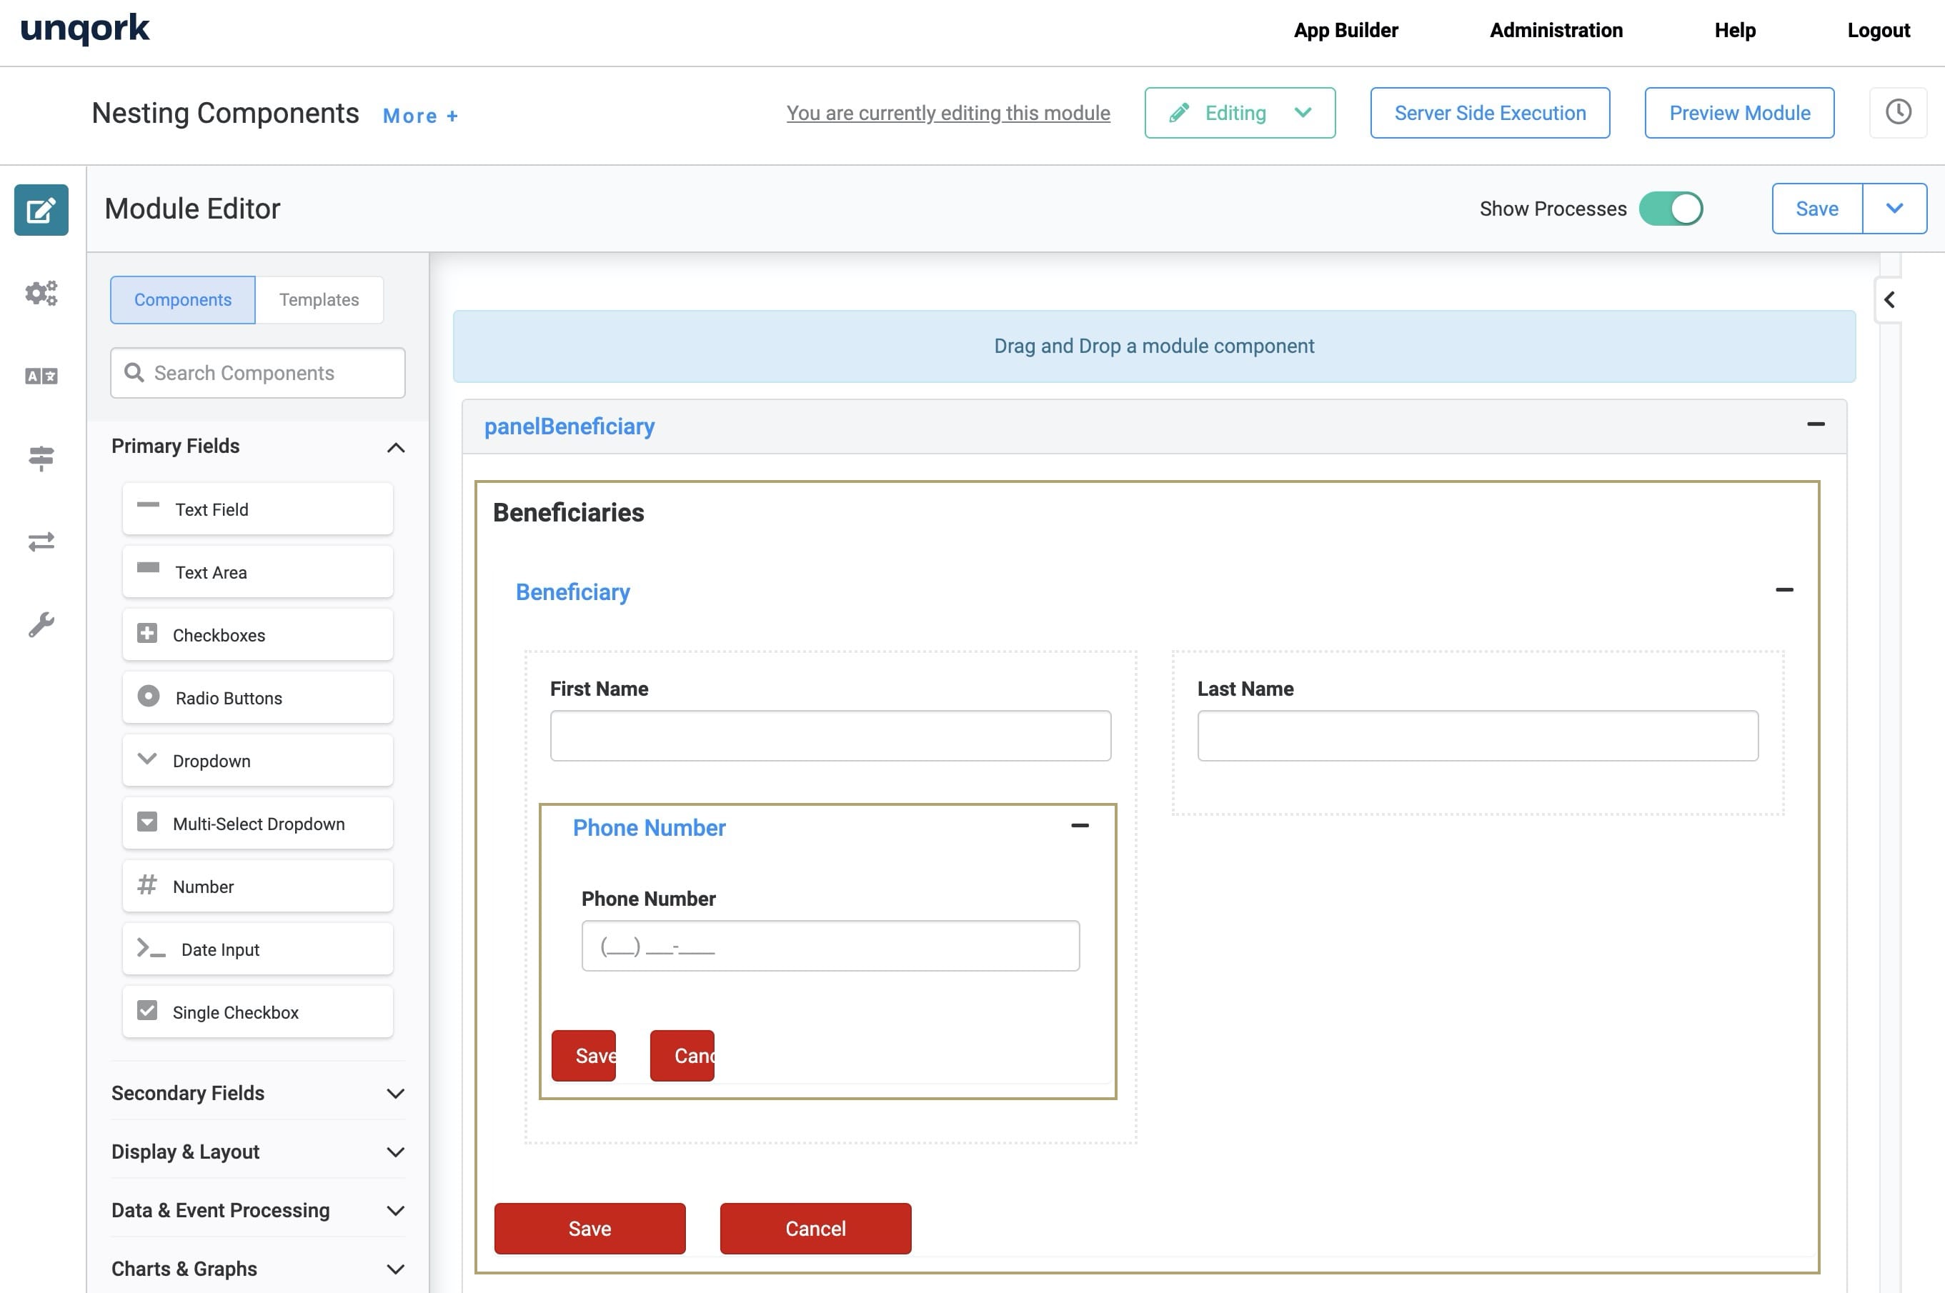
Task: Open the Editing mode dropdown
Action: pyautogui.click(x=1240, y=113)
